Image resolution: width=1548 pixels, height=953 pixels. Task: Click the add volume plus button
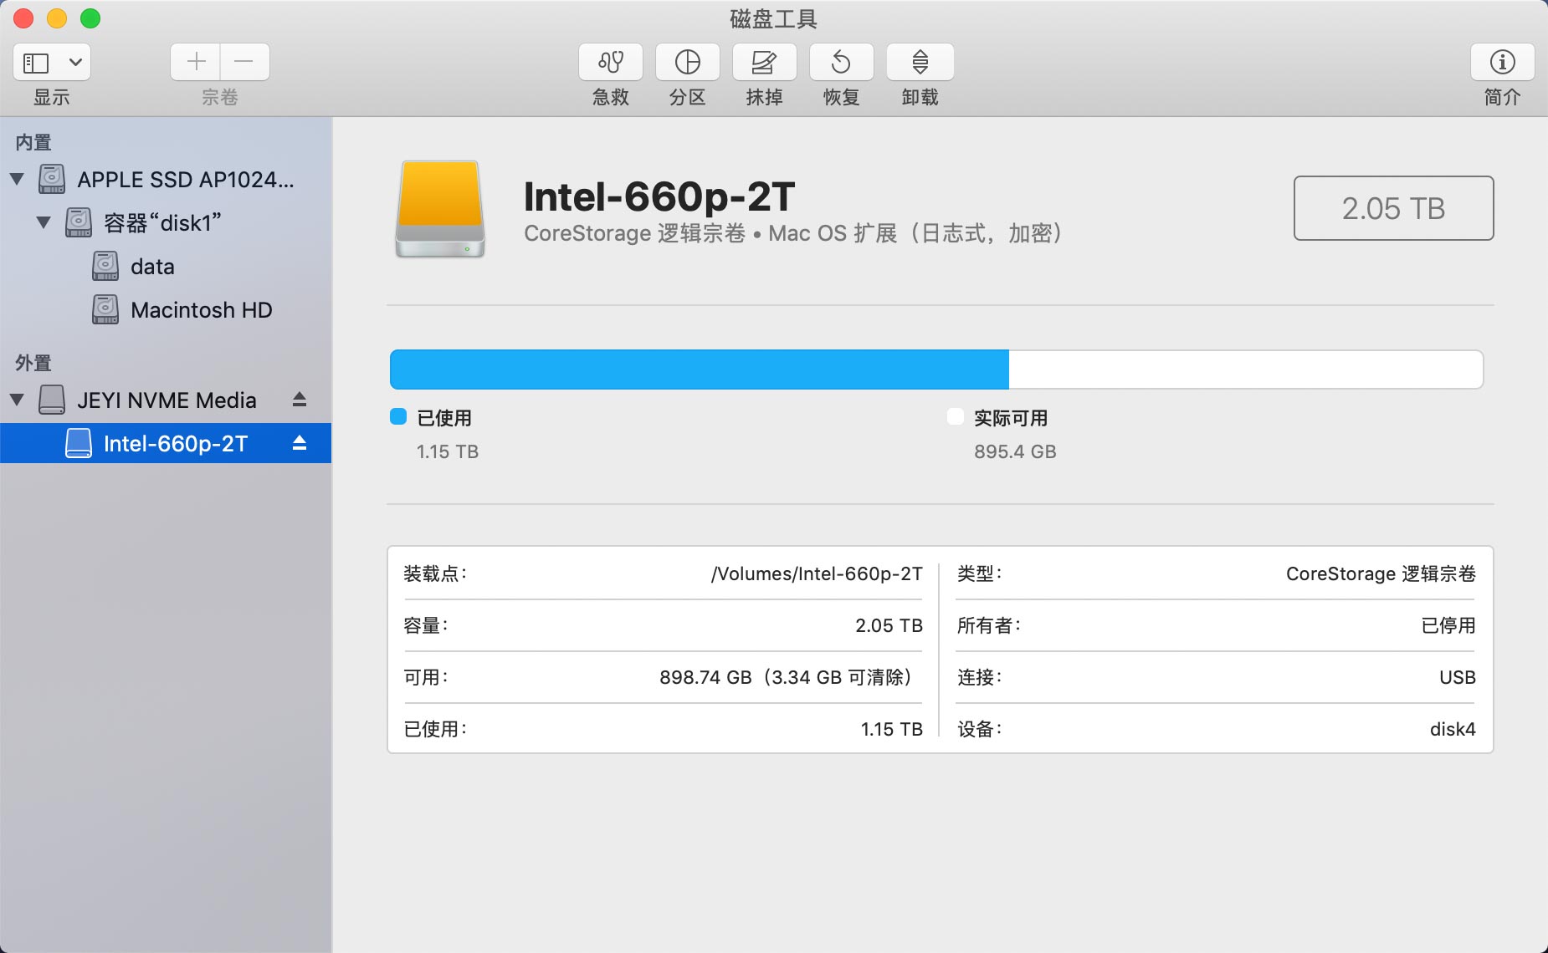(196, 62)
